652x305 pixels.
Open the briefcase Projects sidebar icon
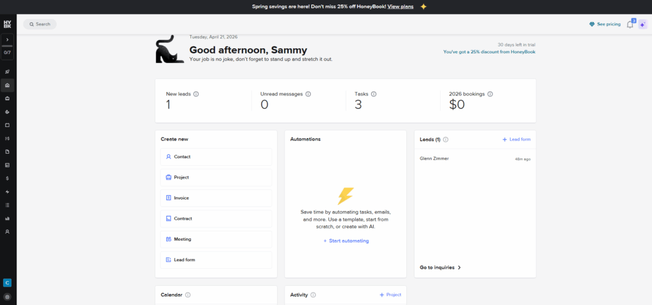pyautogui.click(x=7, y=98)
